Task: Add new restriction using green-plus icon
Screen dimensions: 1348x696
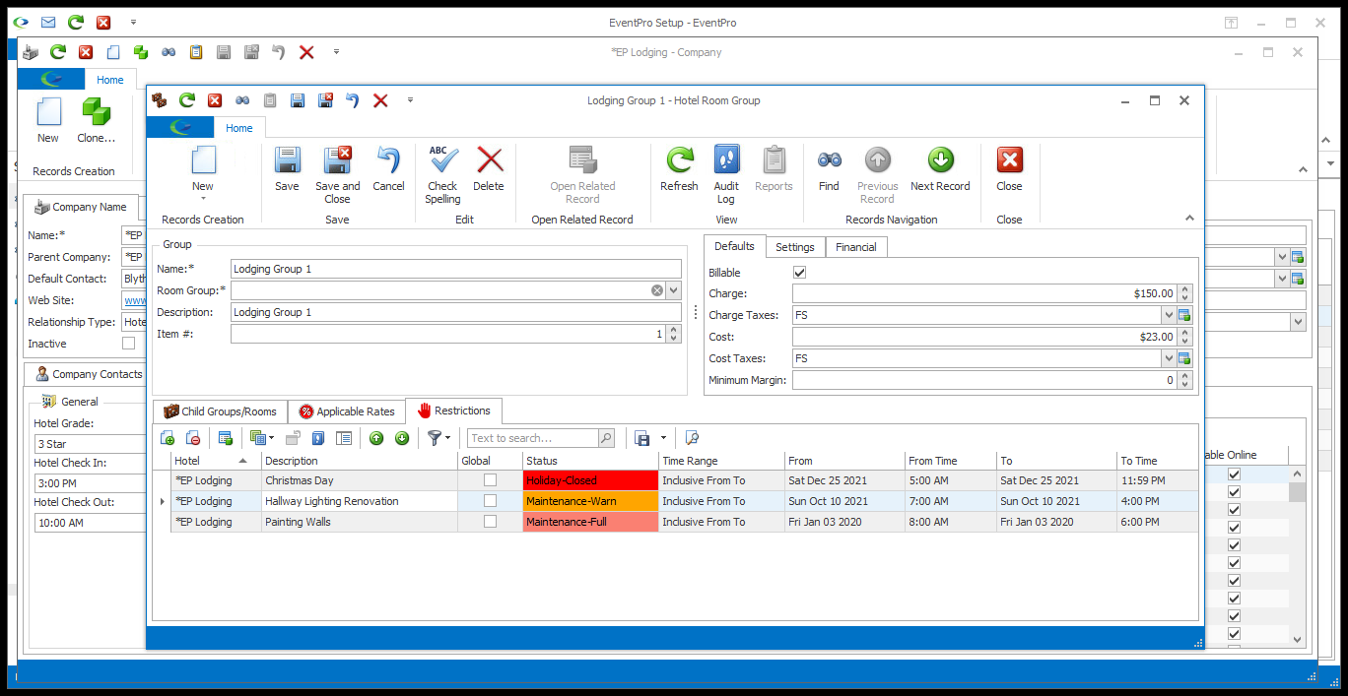Action: tap(167, 438)
